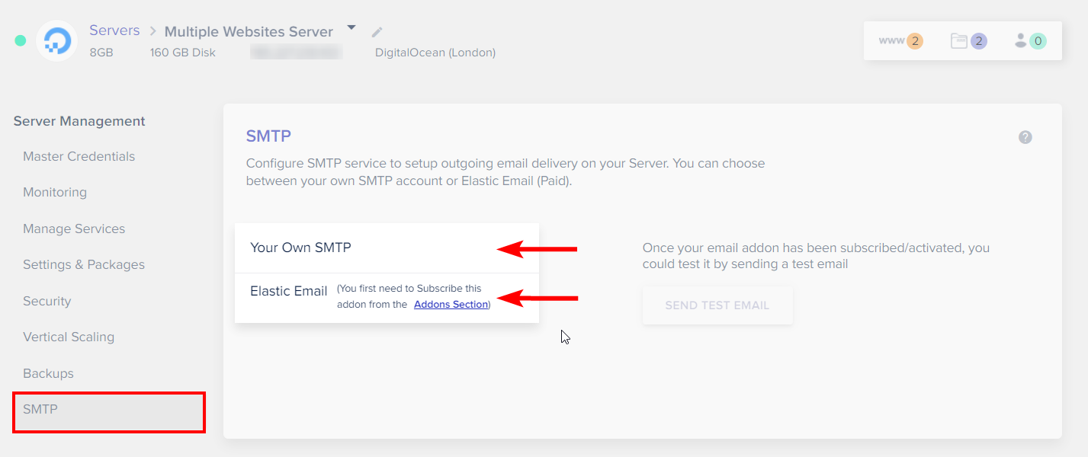Click the green server status indicator dot
The height and width of the screenshot is (457, 1088).
[21, 40]
